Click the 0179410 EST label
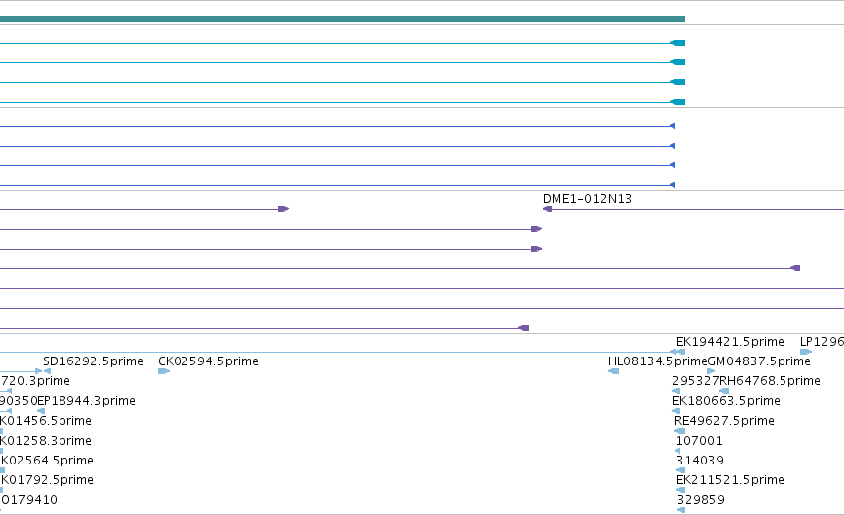 coord(29,500)
